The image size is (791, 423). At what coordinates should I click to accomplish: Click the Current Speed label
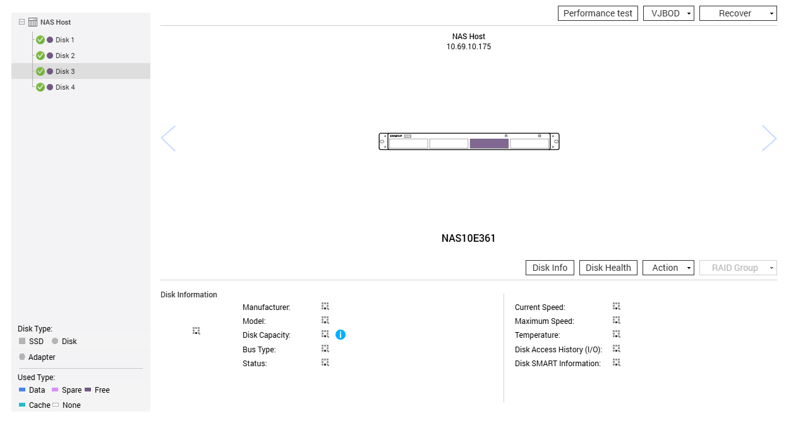click(540, 307)
